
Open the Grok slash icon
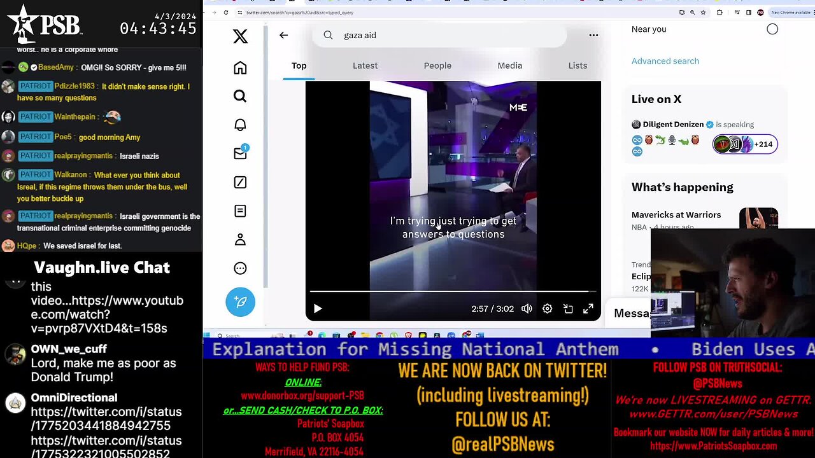pyautogui.click(x=240, y=183)
